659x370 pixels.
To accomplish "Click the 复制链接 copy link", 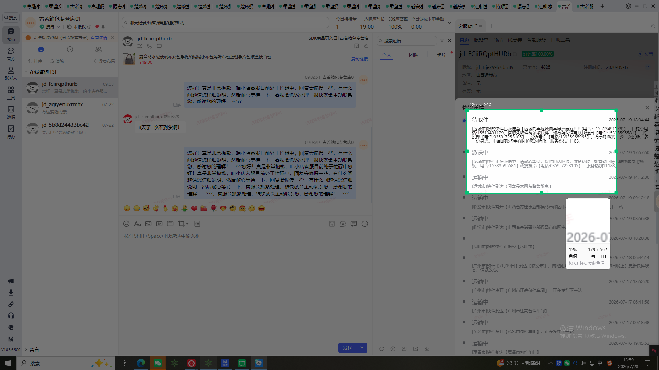I will 359,59.
